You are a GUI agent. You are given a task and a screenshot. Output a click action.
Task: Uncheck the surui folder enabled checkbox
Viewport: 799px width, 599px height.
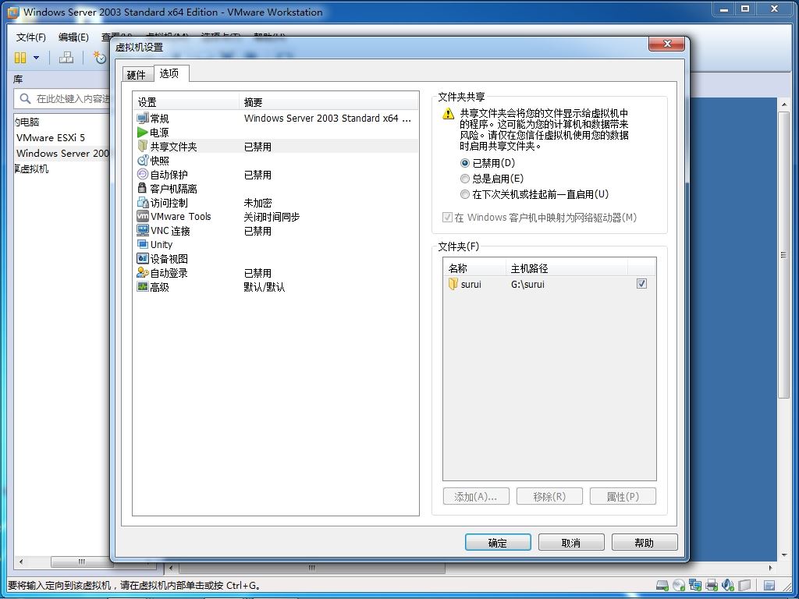(x=641, y=284)
